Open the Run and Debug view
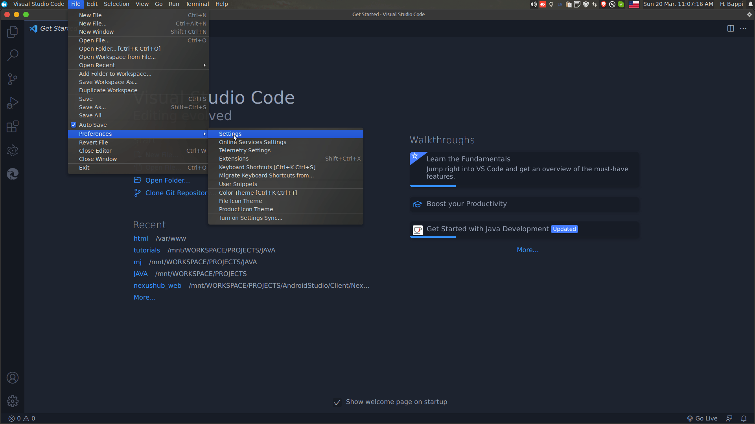Screen dimensions: 755x424 click(x=13, y=103)
